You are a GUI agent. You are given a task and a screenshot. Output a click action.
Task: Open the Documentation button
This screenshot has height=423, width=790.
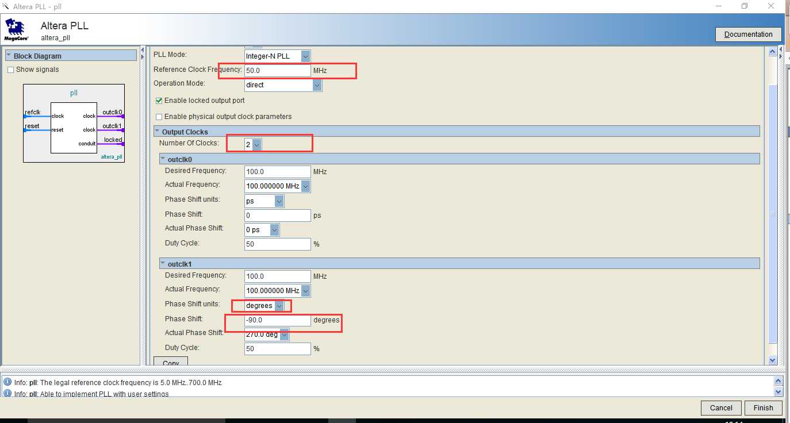pyautogui.click(x=748, y=34)
